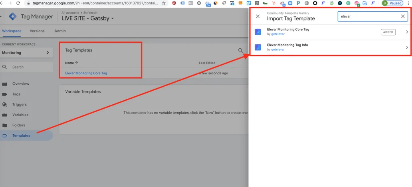Click the sidebar Search field
412x187 pixels.
tap(26, 67)
